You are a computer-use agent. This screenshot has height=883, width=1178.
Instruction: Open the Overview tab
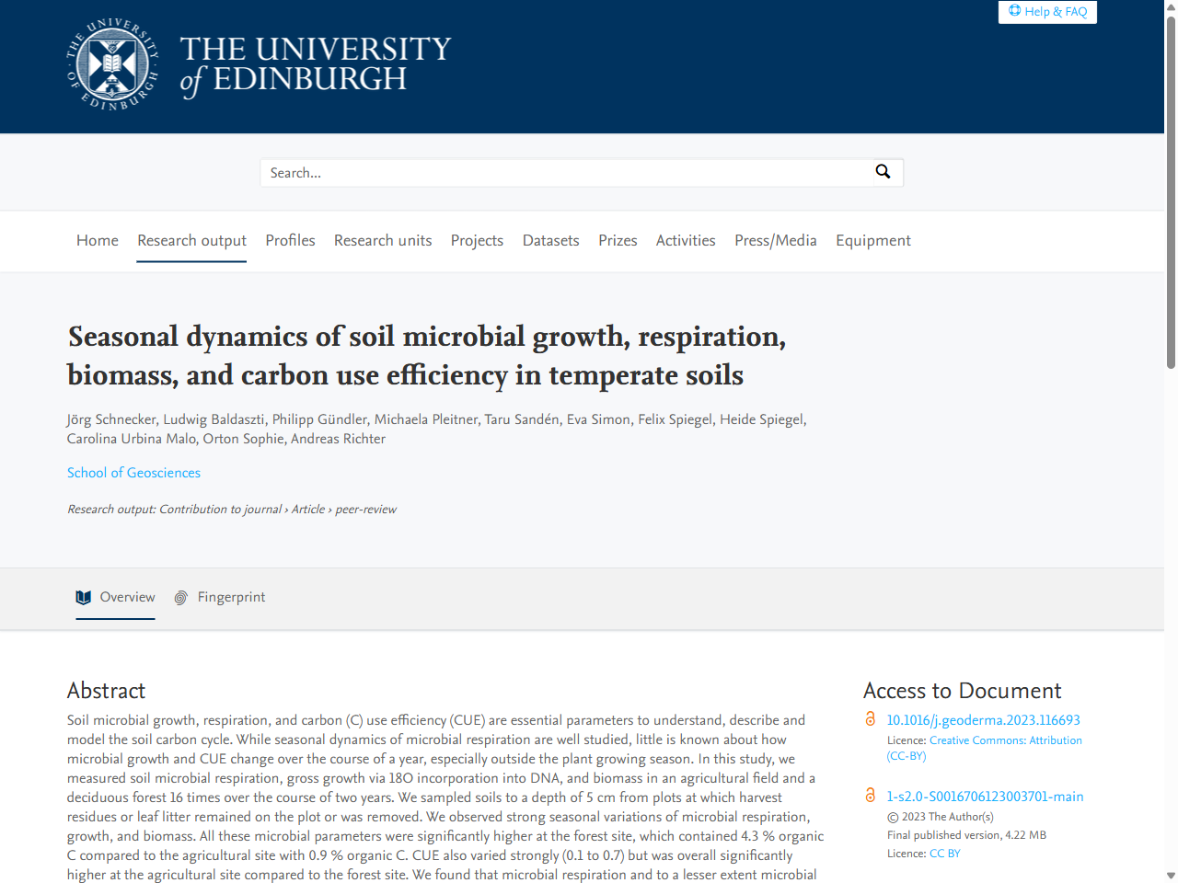point(127,597)
